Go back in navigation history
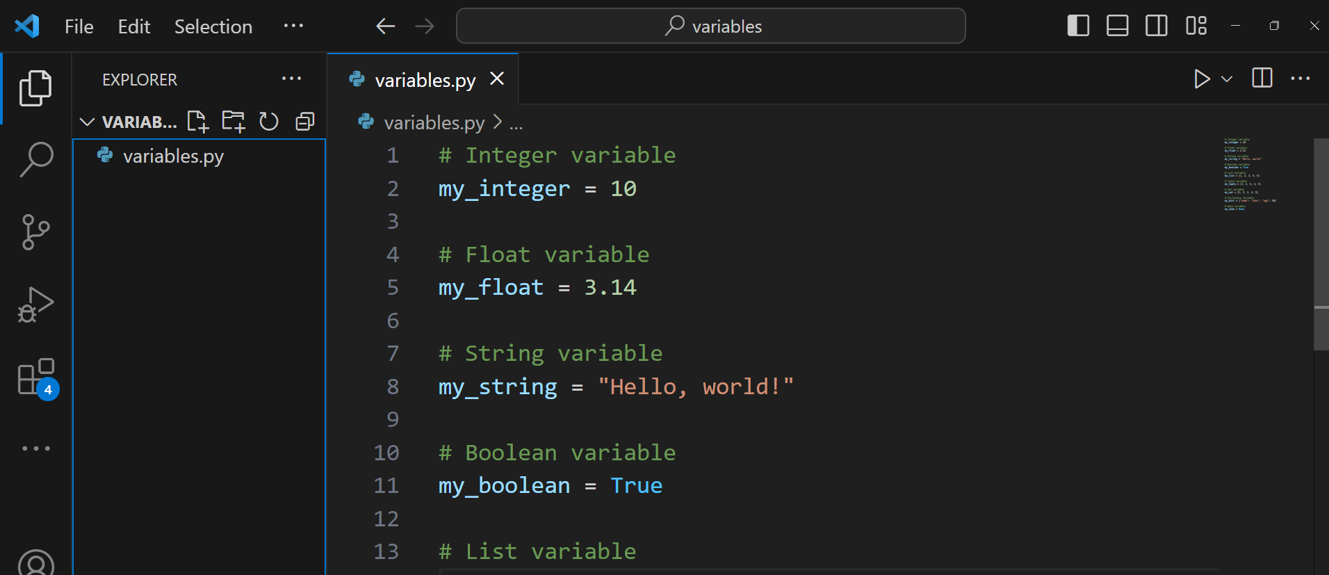This screenshot has height=575, width=1329. coord(386,26)
